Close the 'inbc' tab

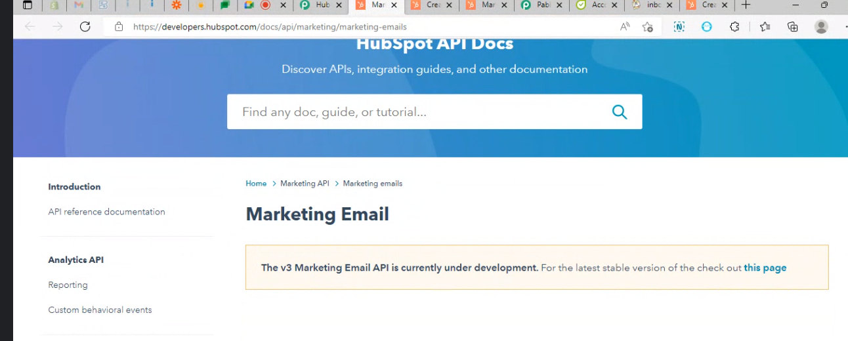(671, 5)
